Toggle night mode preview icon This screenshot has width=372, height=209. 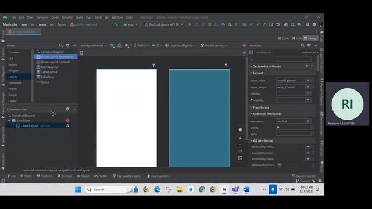point(127,45)
